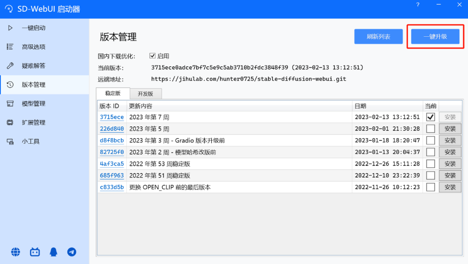The height and width of the screenshot is (264, 468).
Task: Select 版本管理 sidebar item
Action: (44, 85)
